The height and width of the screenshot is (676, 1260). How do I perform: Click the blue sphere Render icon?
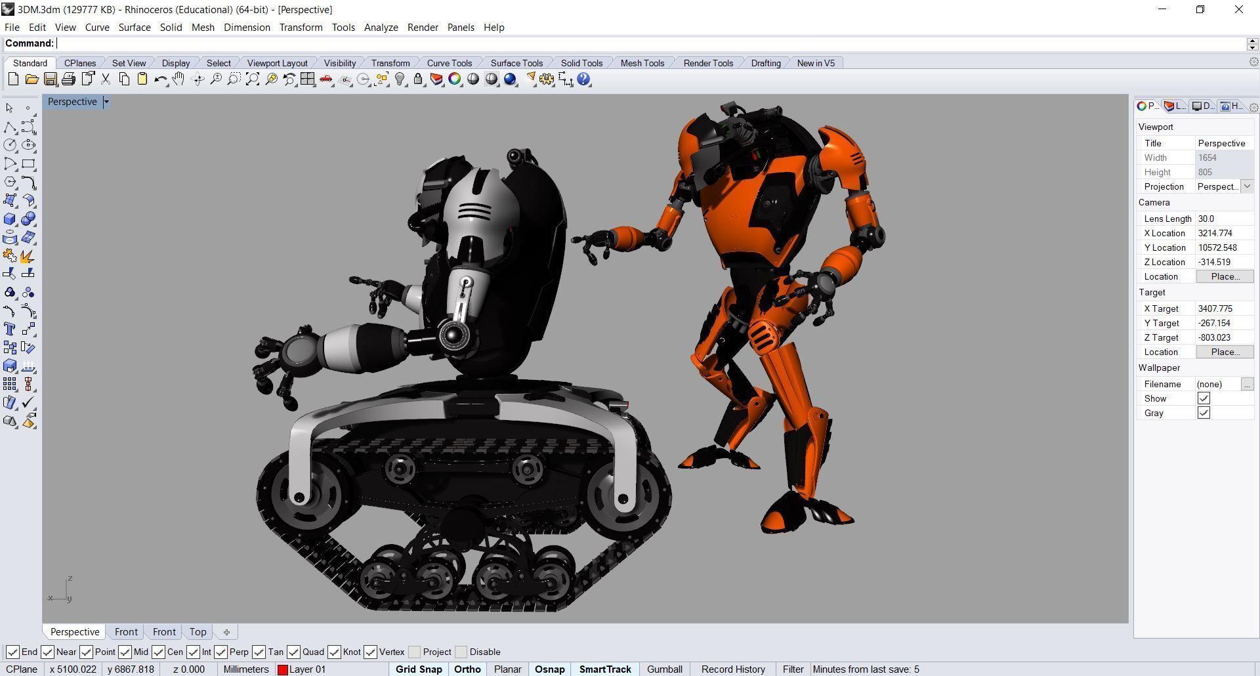[510, 79]
